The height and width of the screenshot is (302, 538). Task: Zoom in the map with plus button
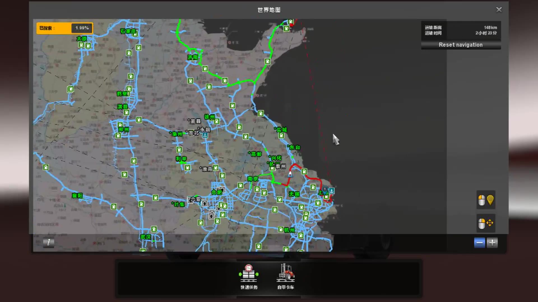[492, 243]
